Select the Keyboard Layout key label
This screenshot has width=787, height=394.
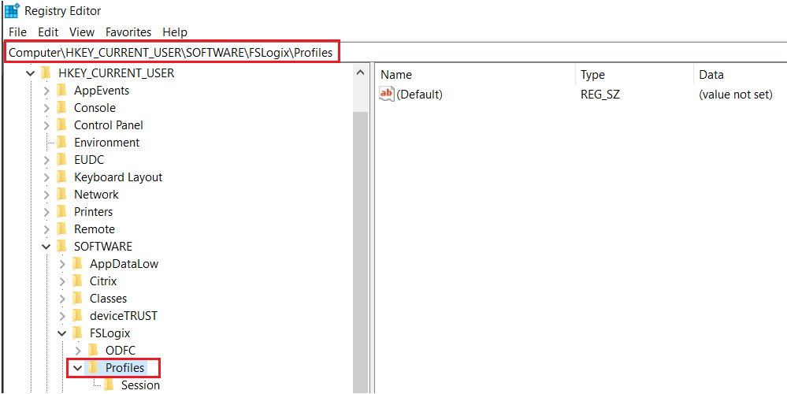(118, 177)
